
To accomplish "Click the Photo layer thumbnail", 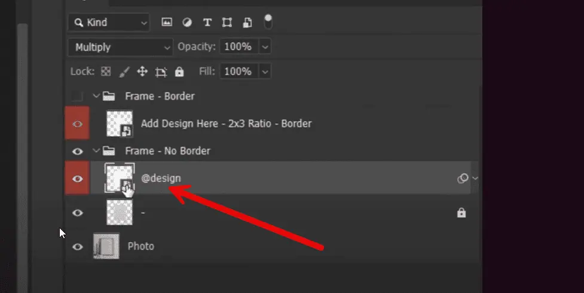I will (x=106, y=246).
